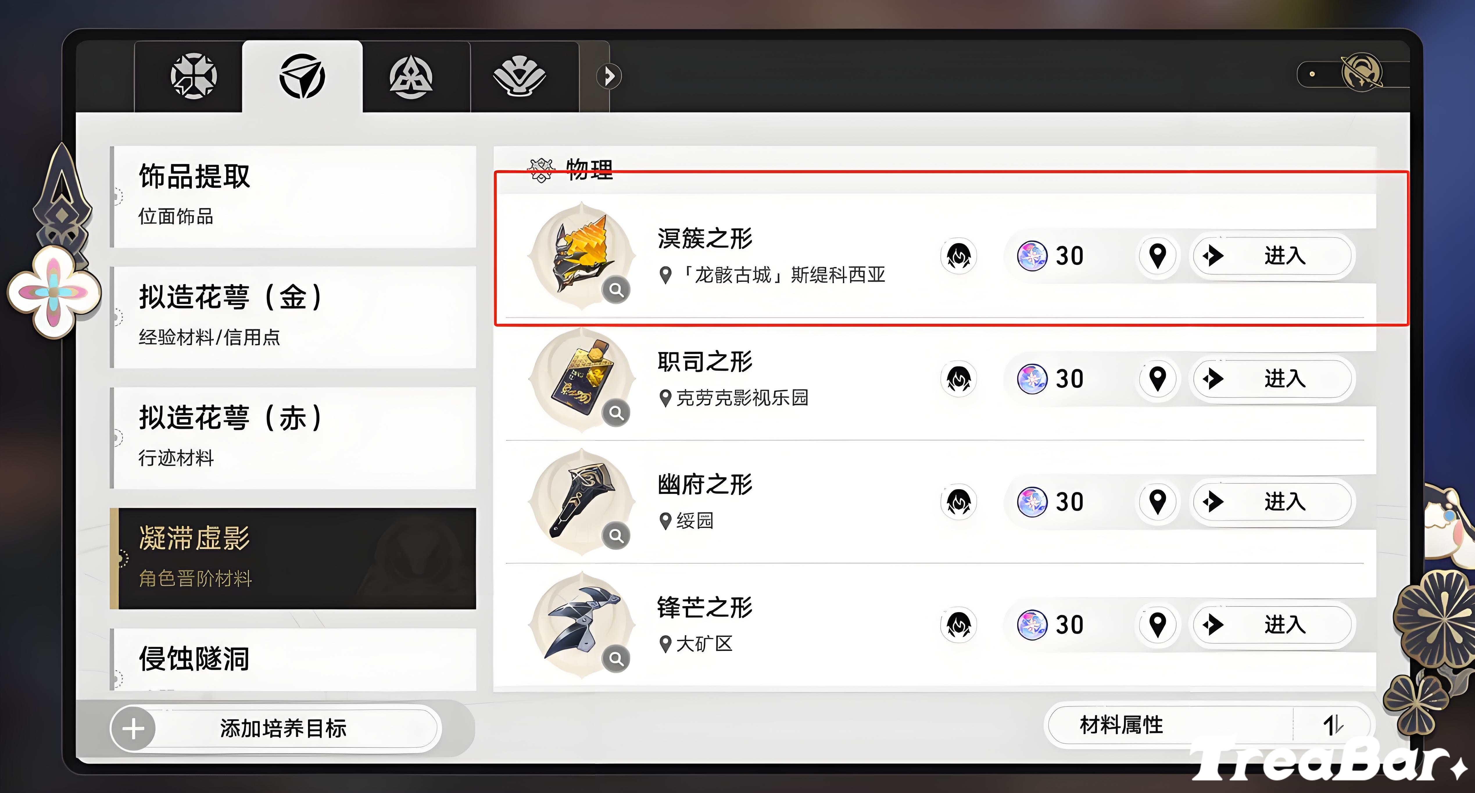Open 侵蚀隧洞 category entry
This screenshot has height=793, width=1475.
[293, 660]
